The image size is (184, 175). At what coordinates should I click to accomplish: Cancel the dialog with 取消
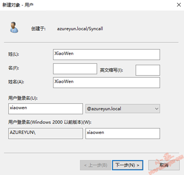164,165
